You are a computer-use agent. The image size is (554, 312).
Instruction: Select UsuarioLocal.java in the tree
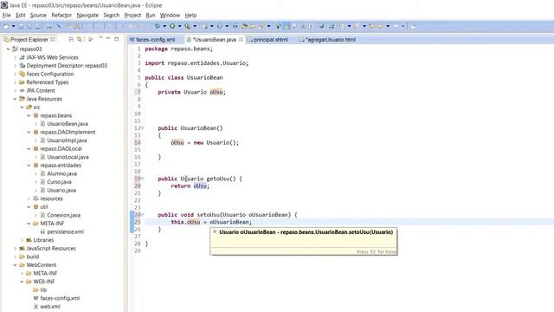tap(68, 157)
